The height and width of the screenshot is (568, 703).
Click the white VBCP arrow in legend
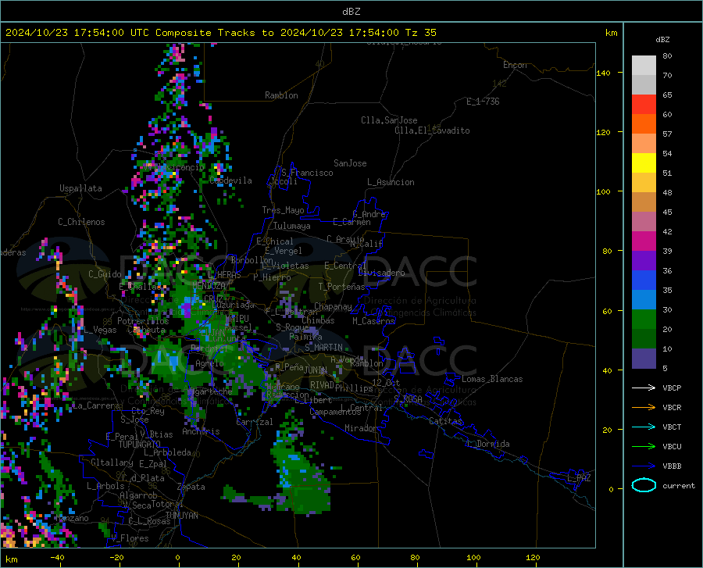[x=644, y=388]
